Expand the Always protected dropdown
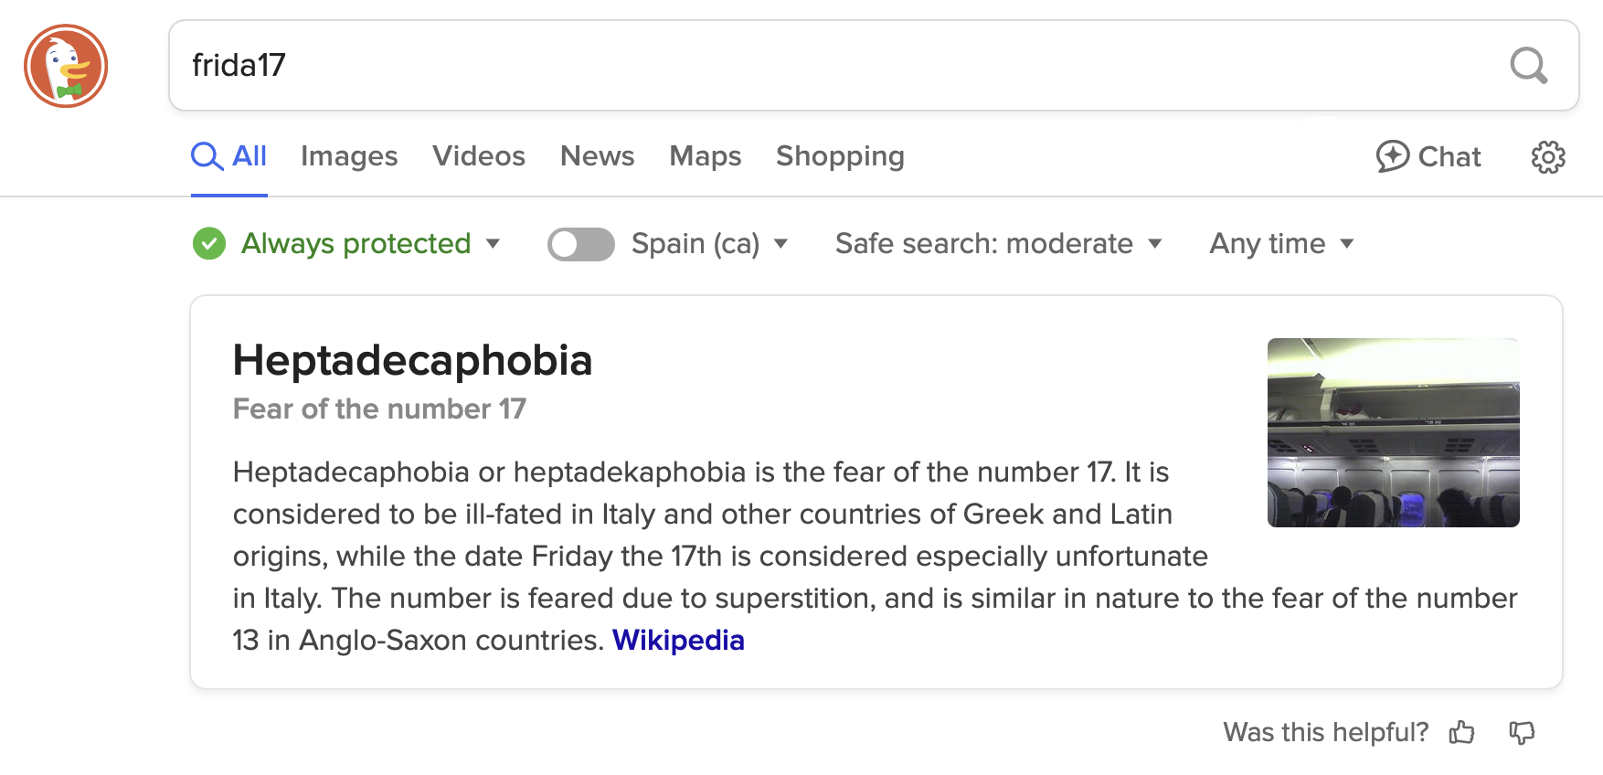This screenshot has height=775, width=1603. (493, 244)
